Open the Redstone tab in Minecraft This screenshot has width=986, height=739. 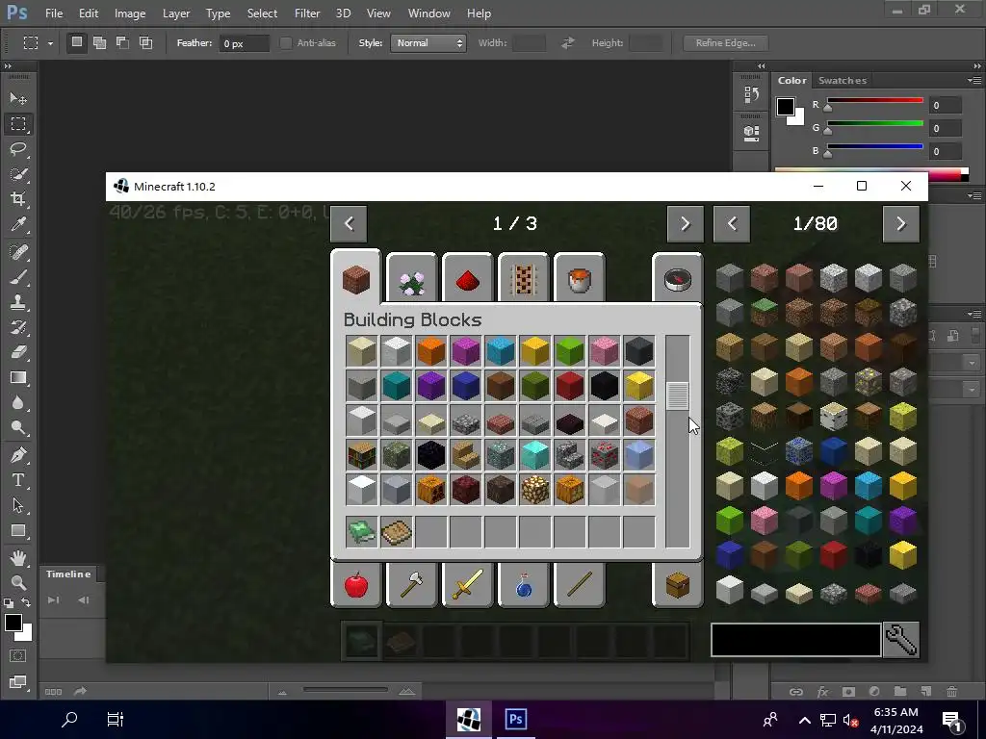point(467,278)
